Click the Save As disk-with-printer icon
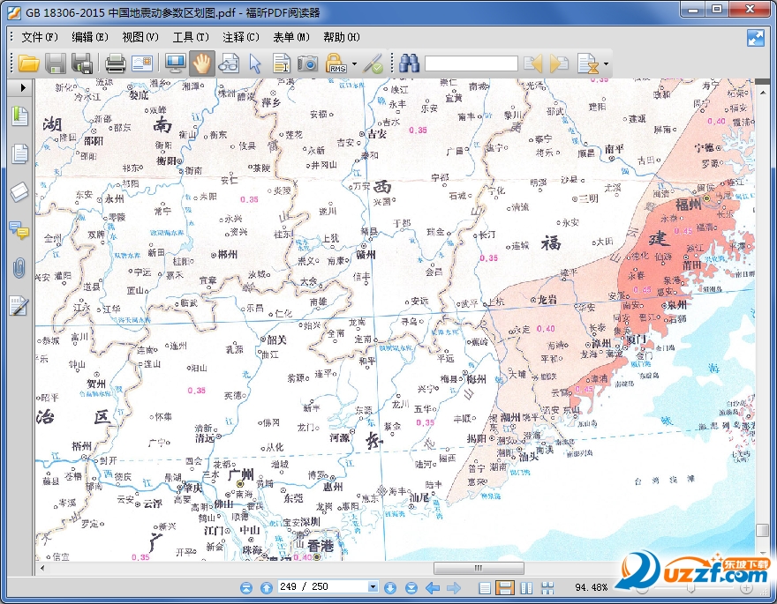The width and height of the screenshot is (777, 604). [x=82, y=63]
